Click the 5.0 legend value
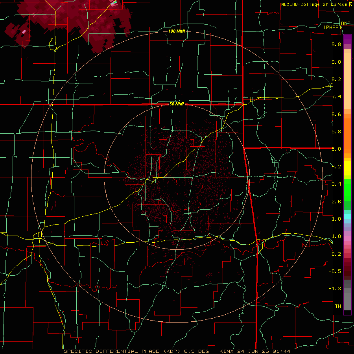The width and height of the screenshot is (354, 354). 336,149
